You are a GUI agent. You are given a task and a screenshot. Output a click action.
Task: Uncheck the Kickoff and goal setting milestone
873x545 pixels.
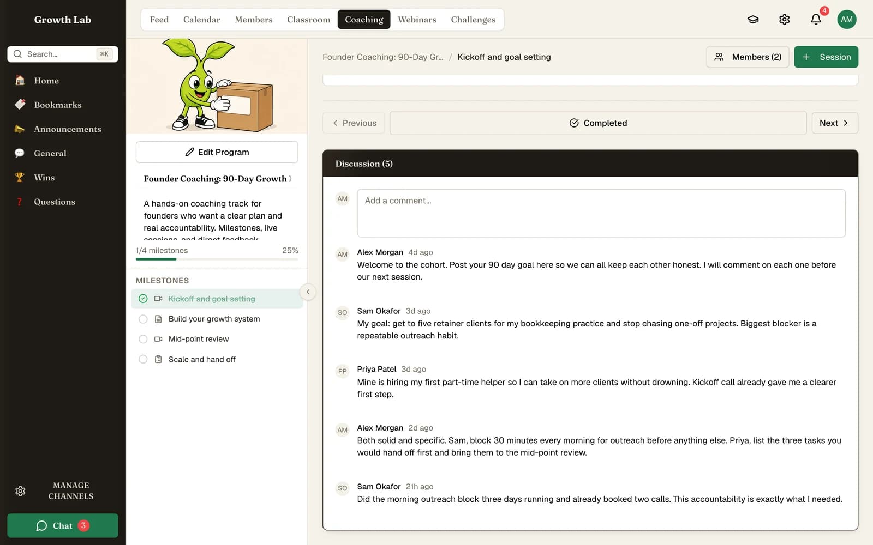coord(143,299)
